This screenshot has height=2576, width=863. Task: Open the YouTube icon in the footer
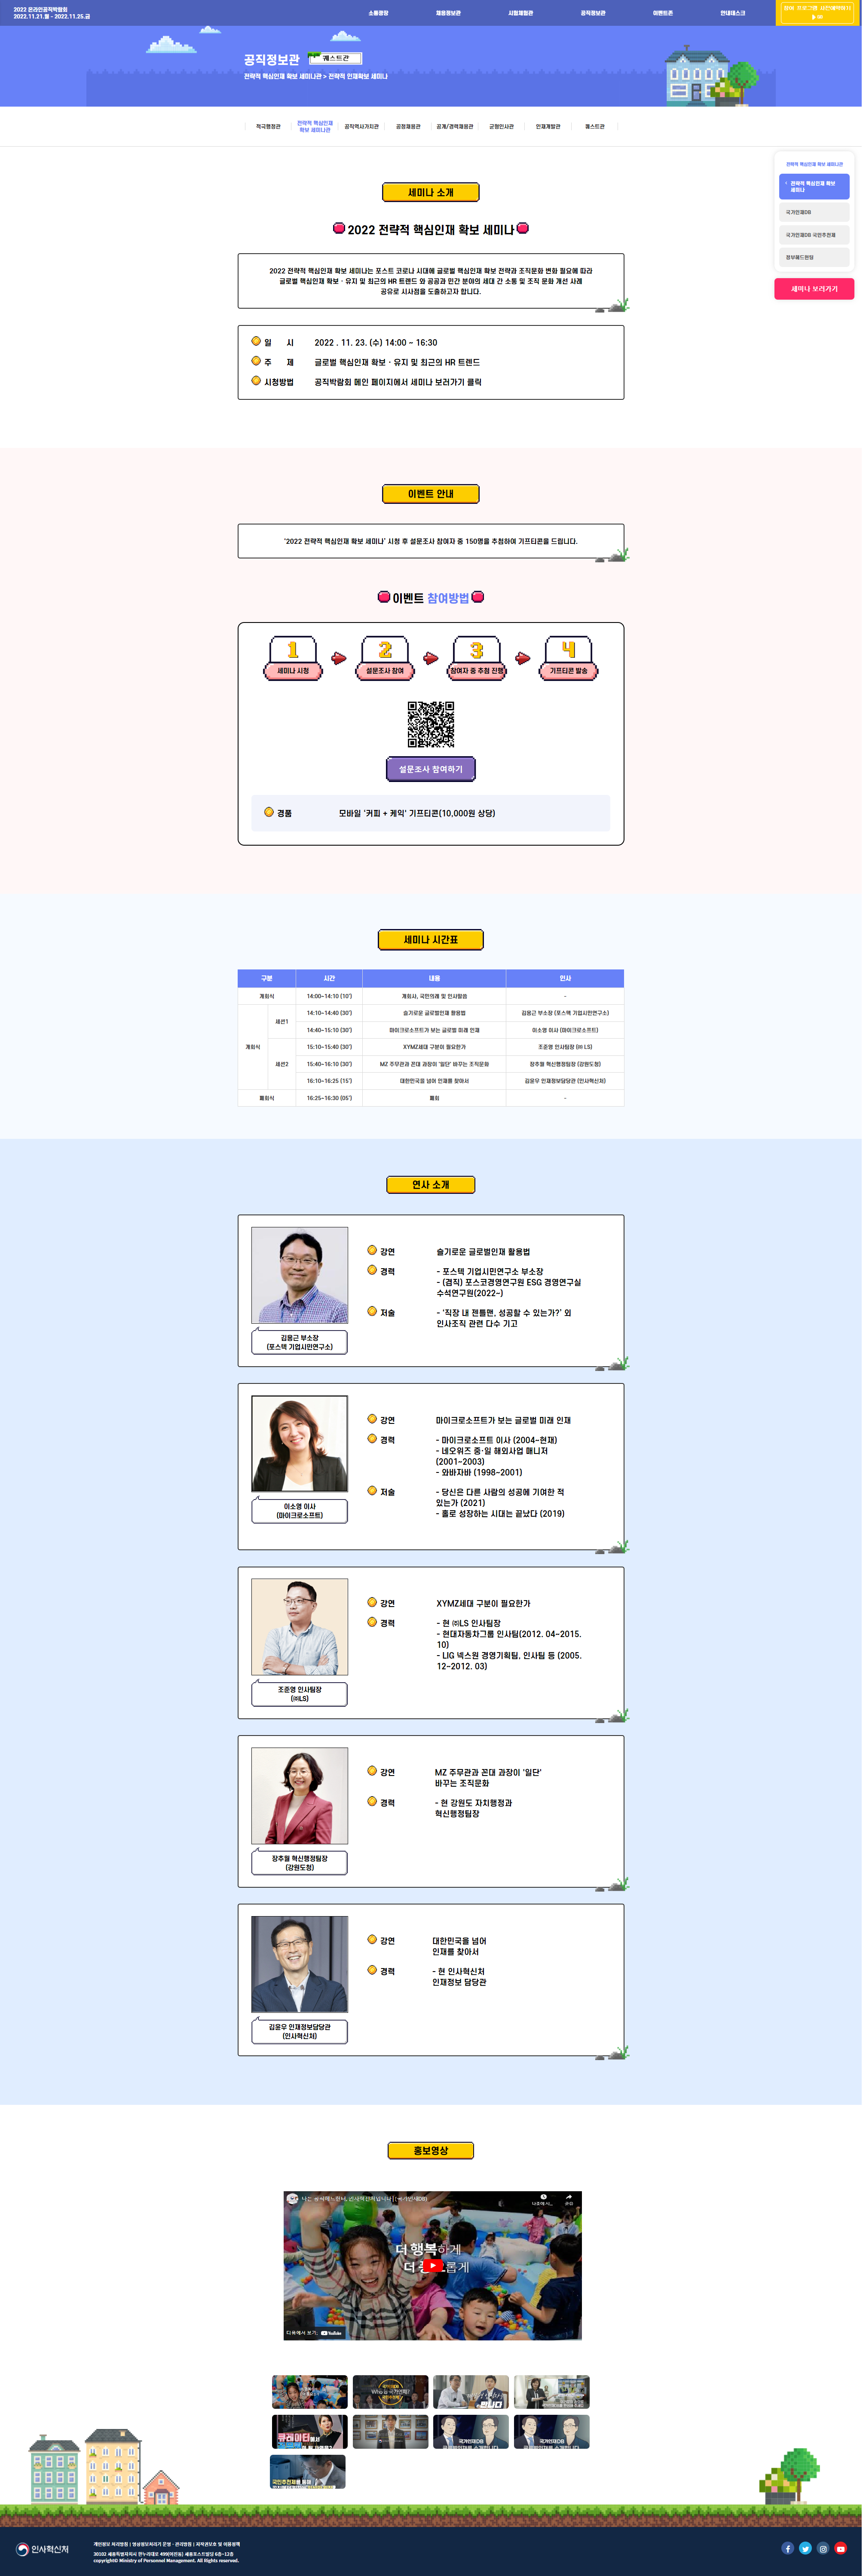(x=841, y=2548)
